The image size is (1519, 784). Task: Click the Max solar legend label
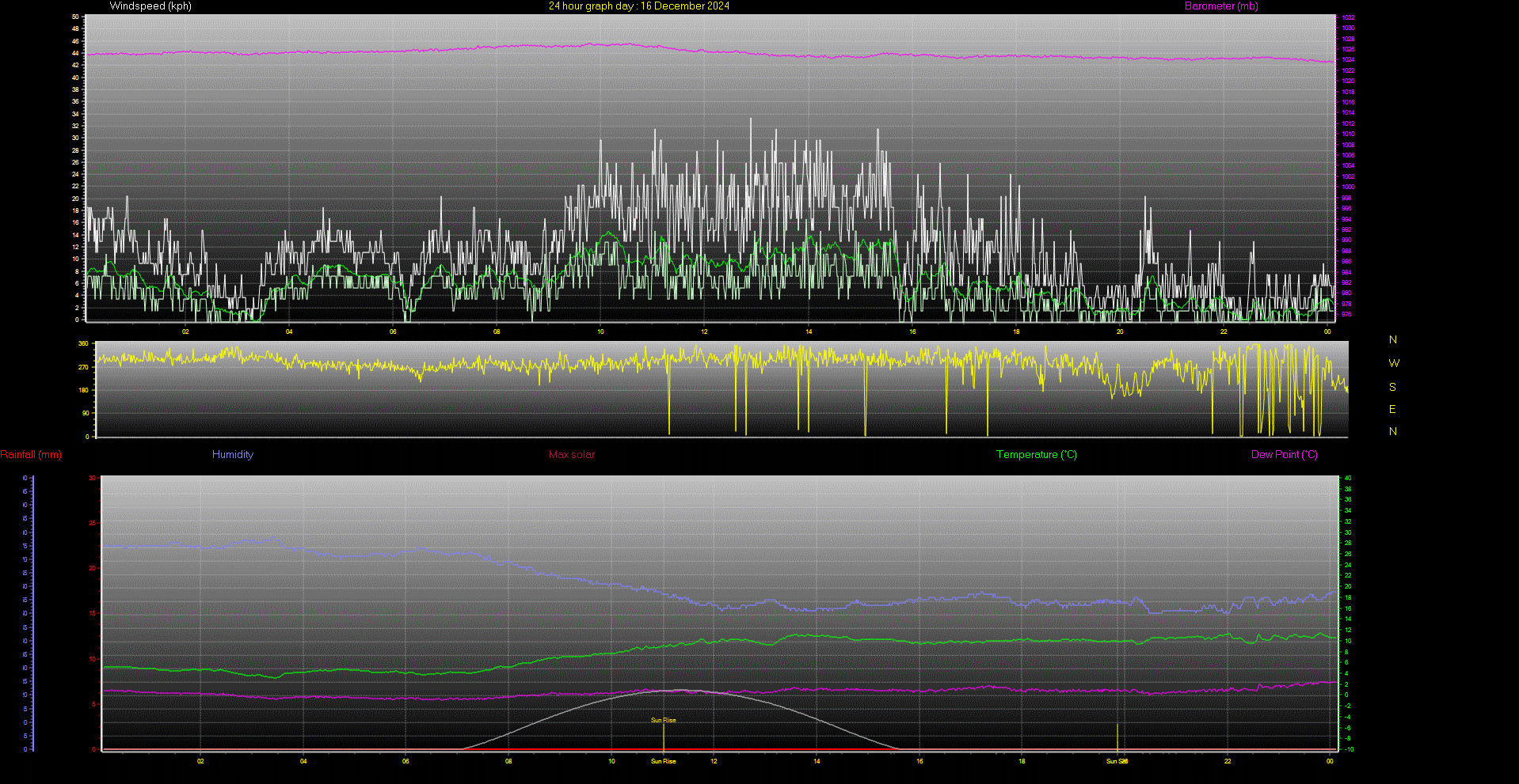tap(572, 455)
